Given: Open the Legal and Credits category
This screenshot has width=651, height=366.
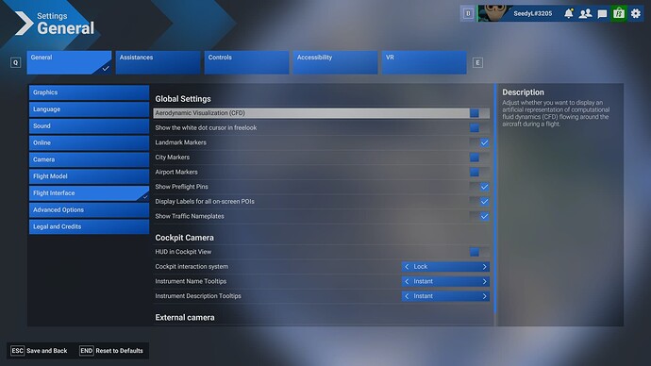Looking at the screenshot, I should pyautogui.click(x=89, y=227).
